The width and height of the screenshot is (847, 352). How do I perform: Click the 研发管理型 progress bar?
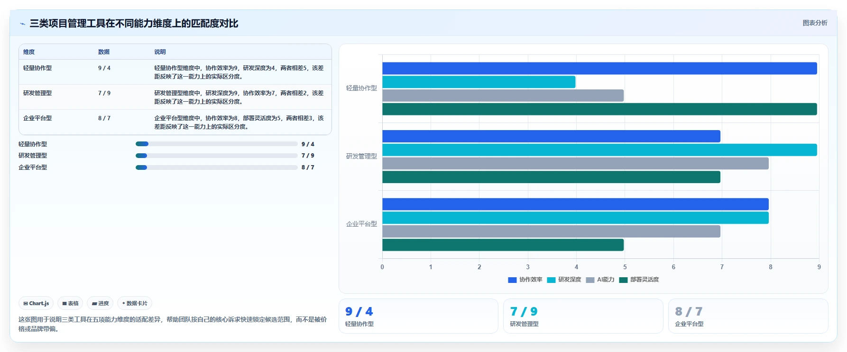(216, 156)
